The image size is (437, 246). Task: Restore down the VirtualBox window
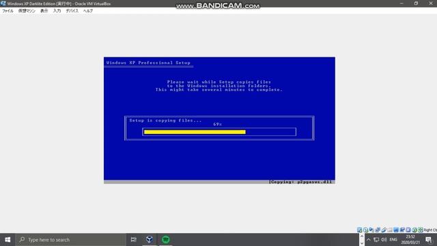pos(416,3)
